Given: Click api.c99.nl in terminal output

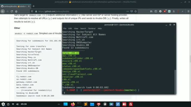Looking at the screenshot, I should point(69,56).
